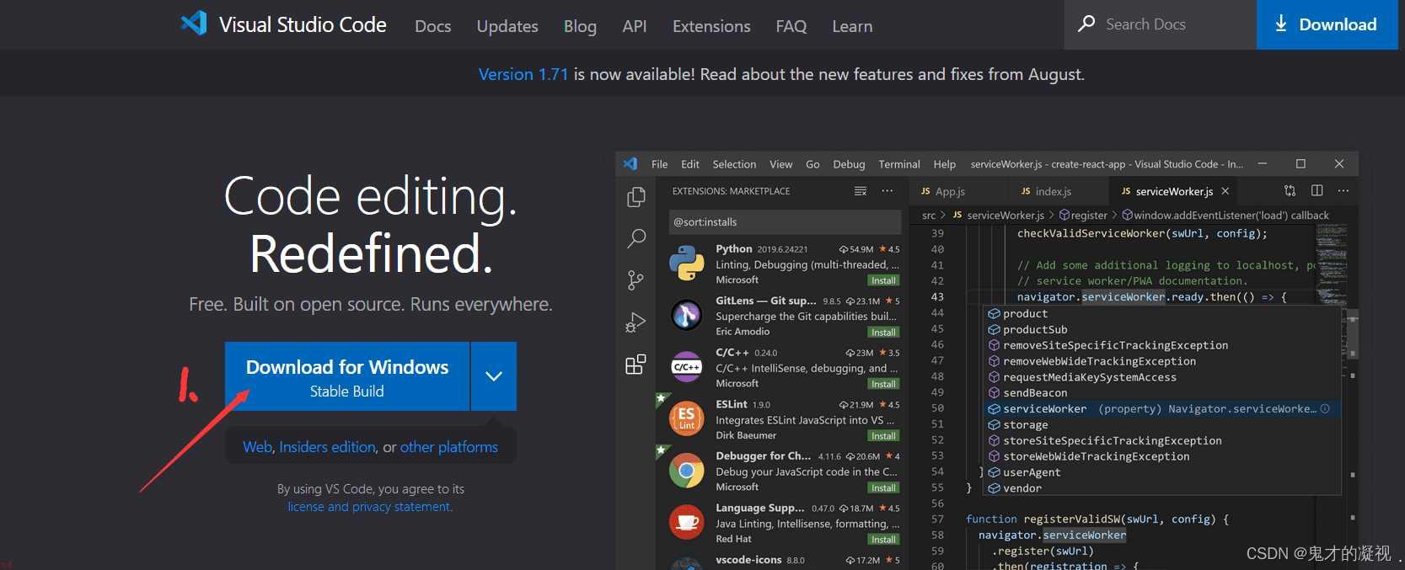Click the split editor icon

1317,191
